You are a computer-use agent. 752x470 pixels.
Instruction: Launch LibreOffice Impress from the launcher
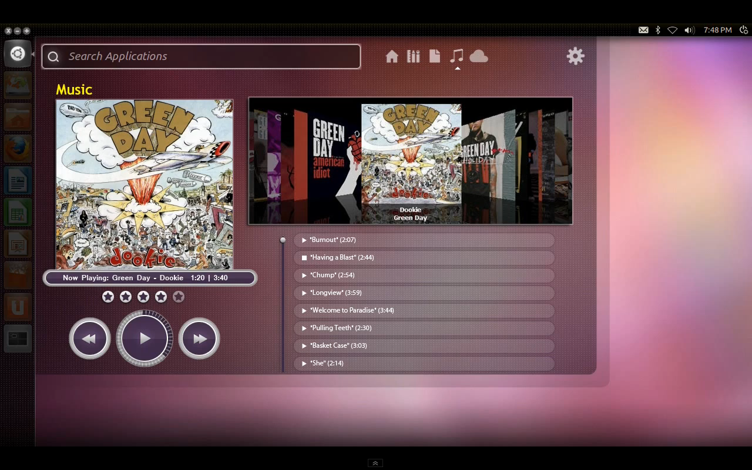pos(18,244)
